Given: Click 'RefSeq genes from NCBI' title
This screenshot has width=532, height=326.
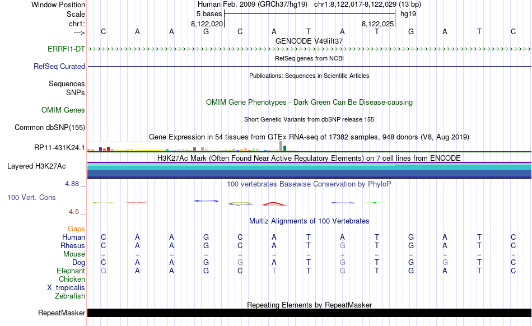Looking at the screenshot, I should 310,58.
